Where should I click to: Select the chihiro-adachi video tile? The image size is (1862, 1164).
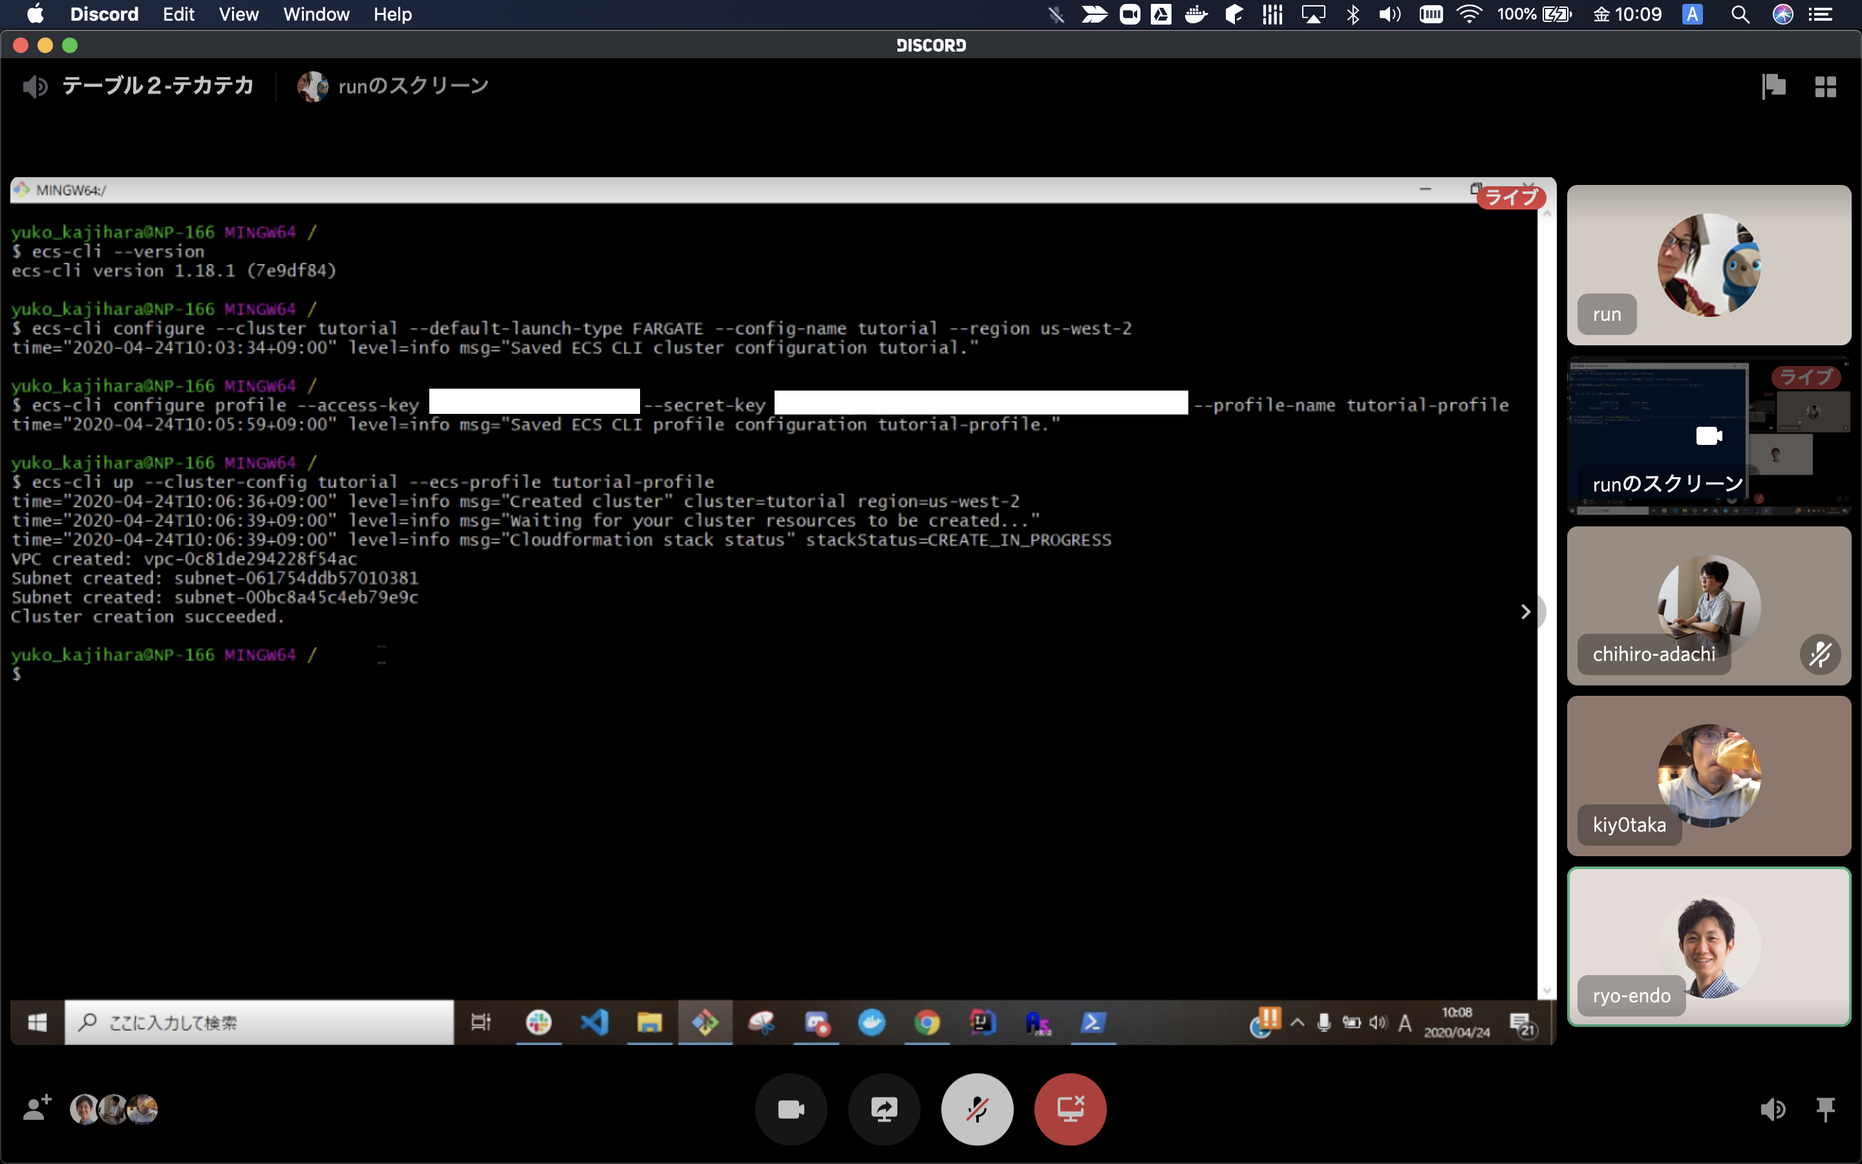pyautogui.click(x=1709, y=606)
